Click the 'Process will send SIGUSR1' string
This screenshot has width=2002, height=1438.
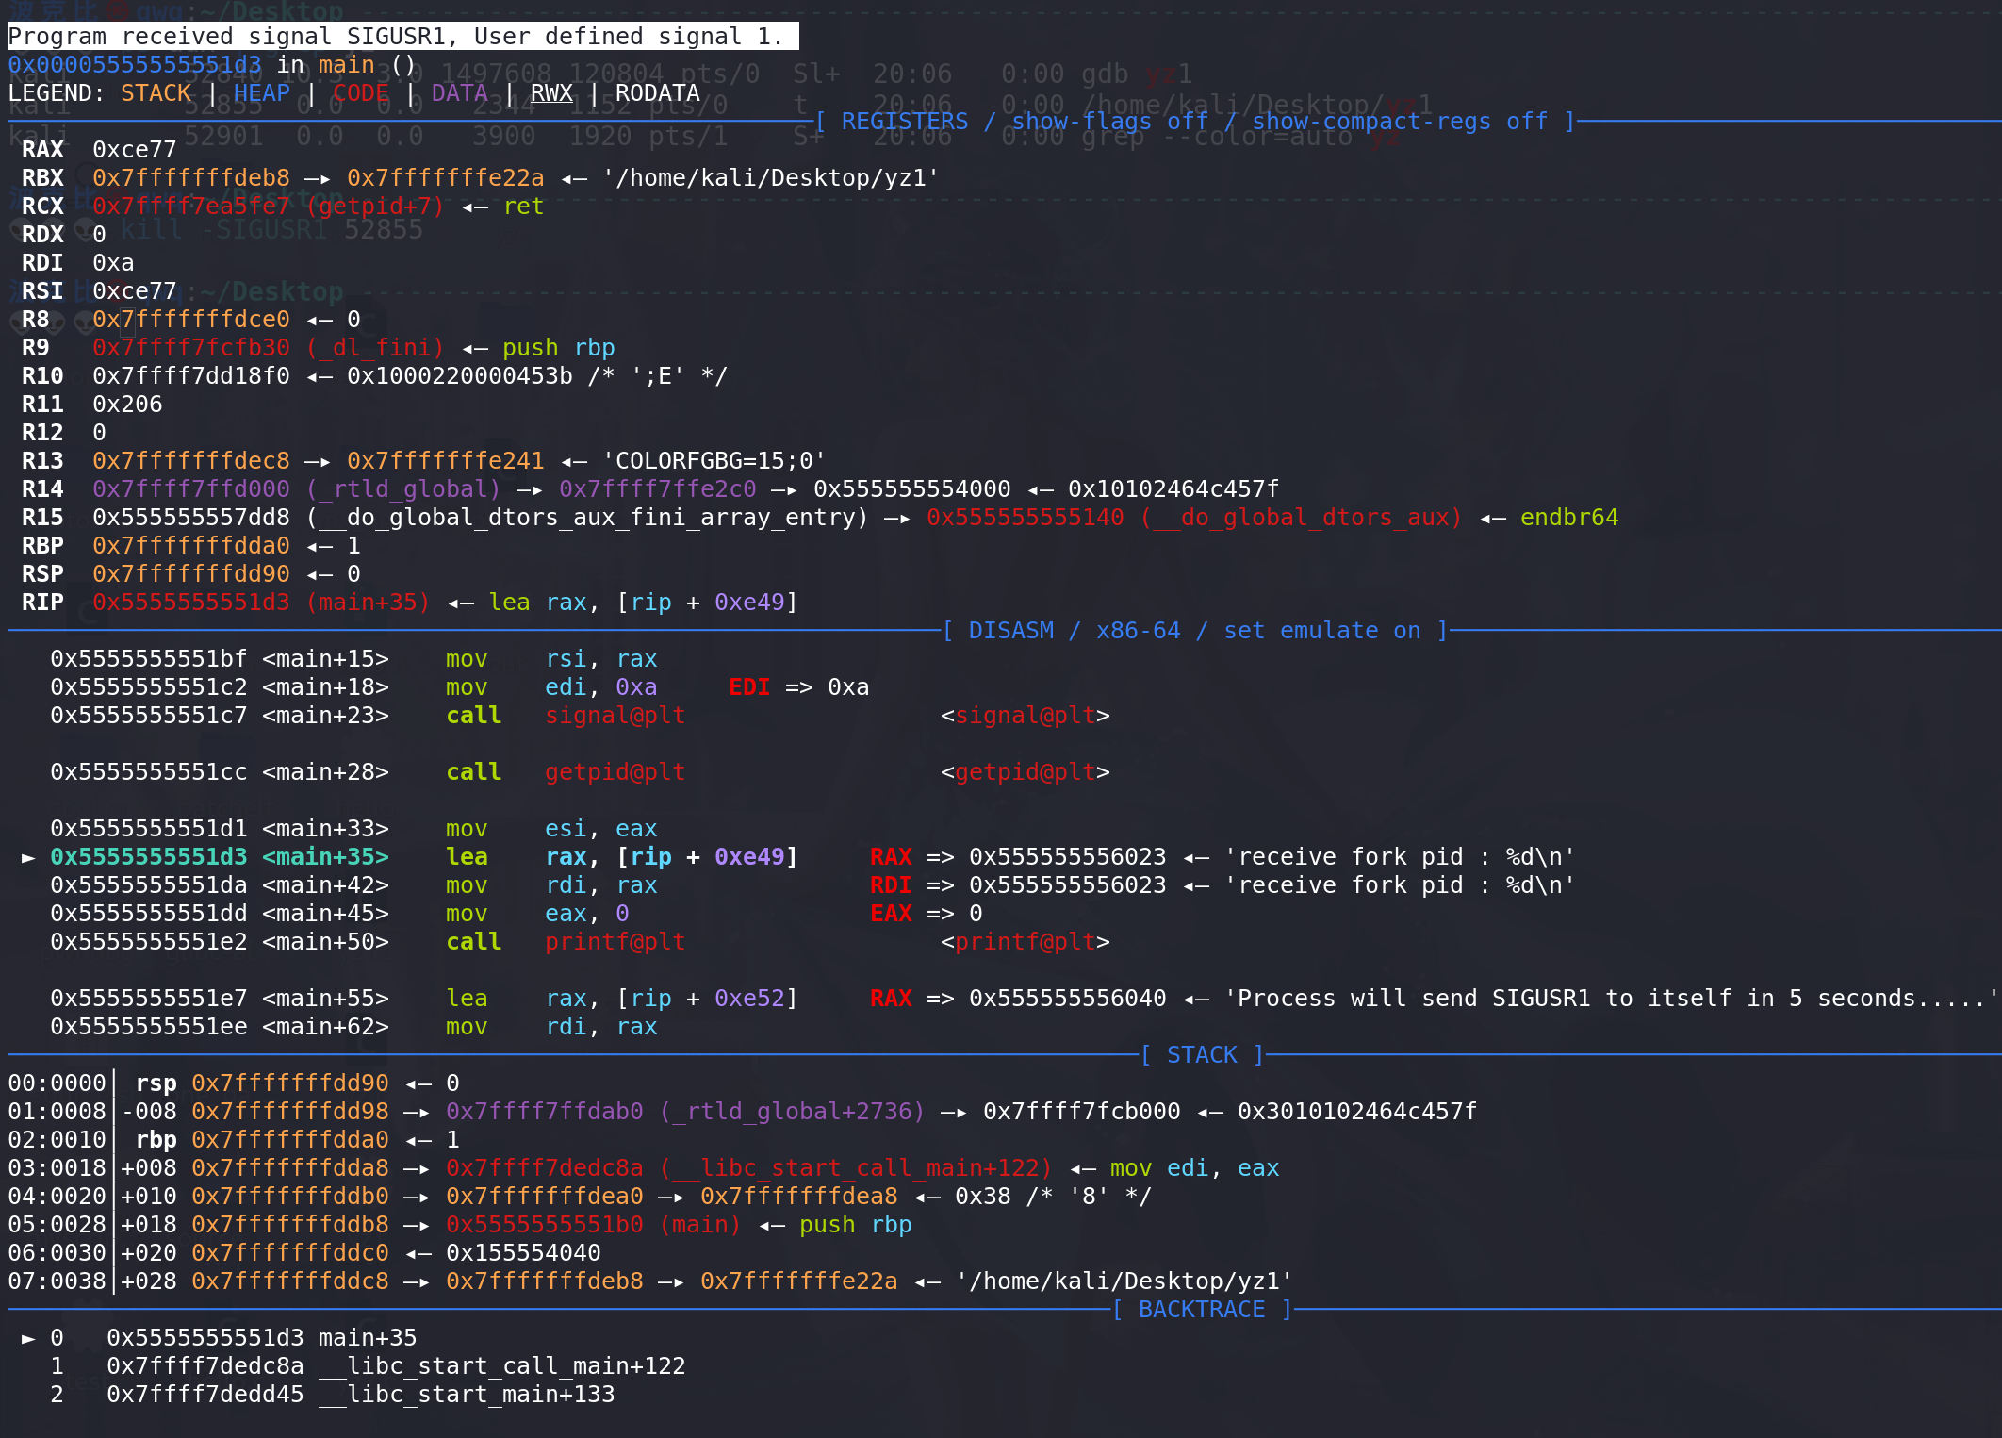pos(1612,999)
